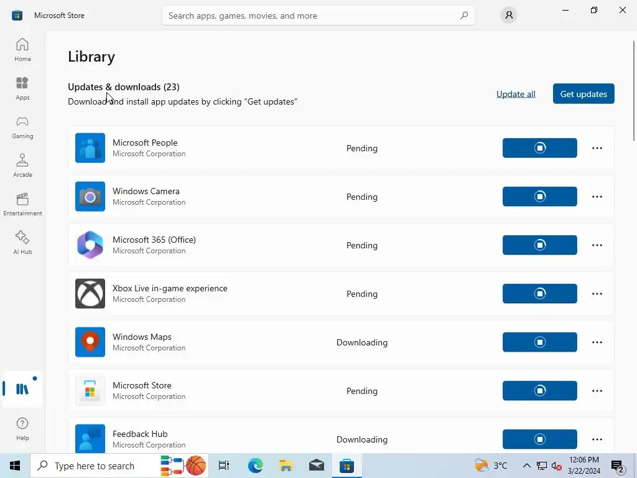Viewport: 637px width, 478px height.
Task: Stop the Microsoft Store pending update
Action: 539,391
